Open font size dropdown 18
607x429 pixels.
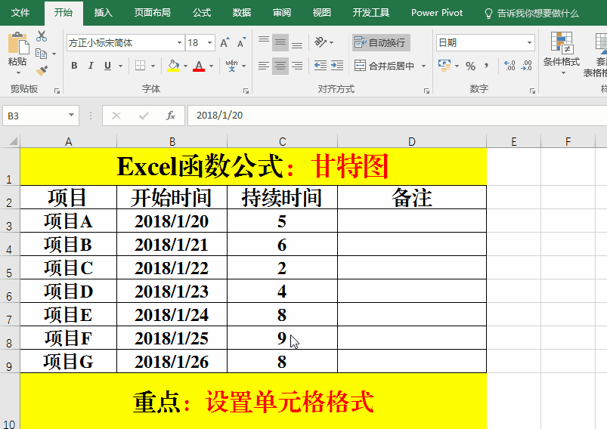coord(209,42)
